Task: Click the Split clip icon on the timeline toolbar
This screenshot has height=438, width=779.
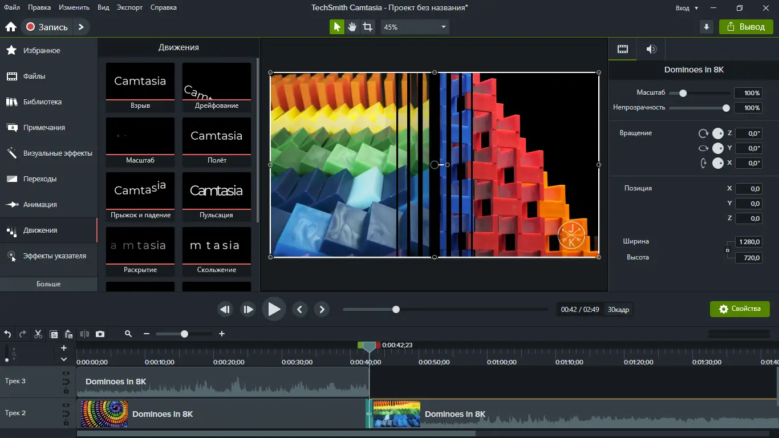Action: [x=85, y=334]
